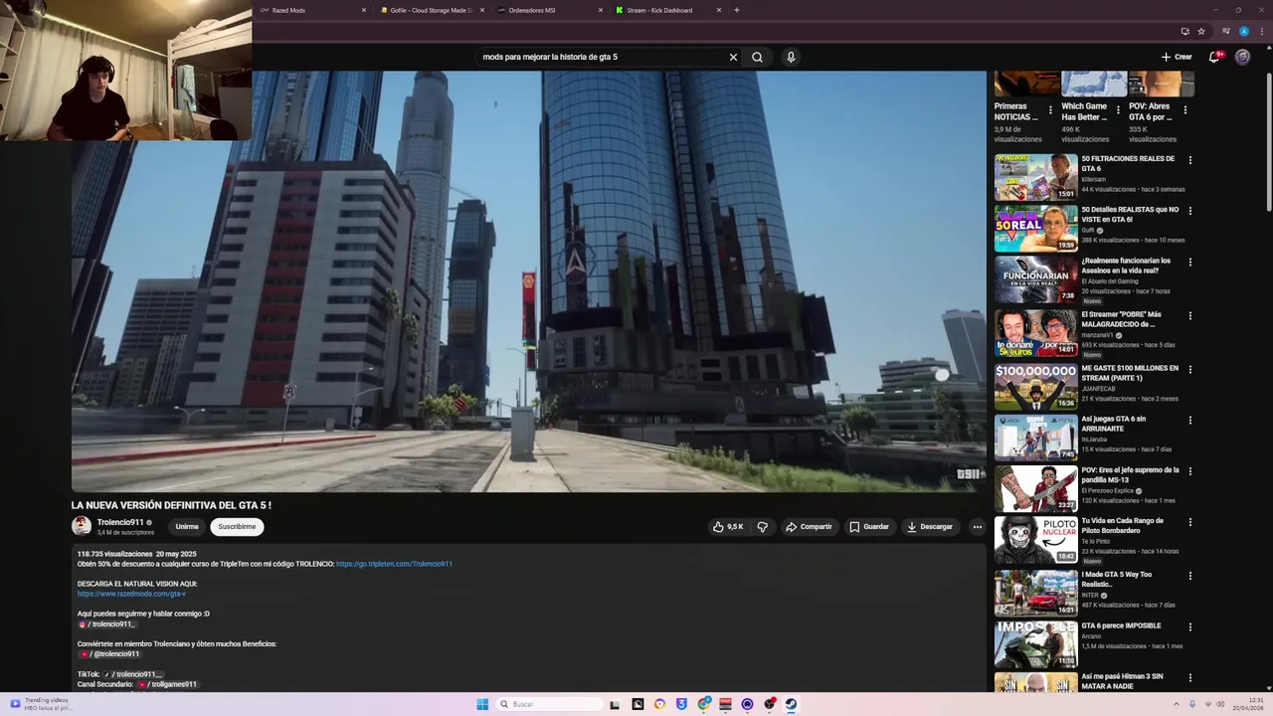Like the video with 9,5 K
1273x716 pixels.
[728, 527]
